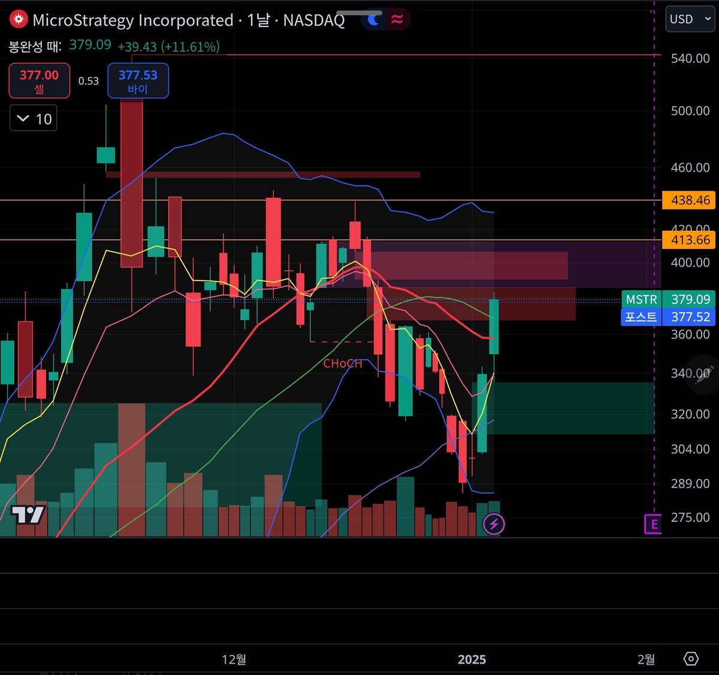
Task: Click the purple lightning bolt event icon
Action: tap(494, 525)
